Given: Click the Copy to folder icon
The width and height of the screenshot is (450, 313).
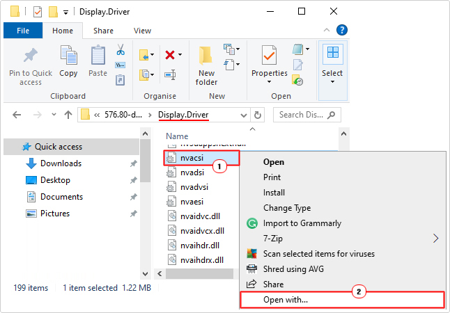Looking at the screenshot, I should point(143,75).
